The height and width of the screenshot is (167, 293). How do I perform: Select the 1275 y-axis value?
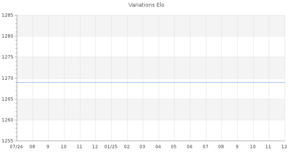pos(8,57)
